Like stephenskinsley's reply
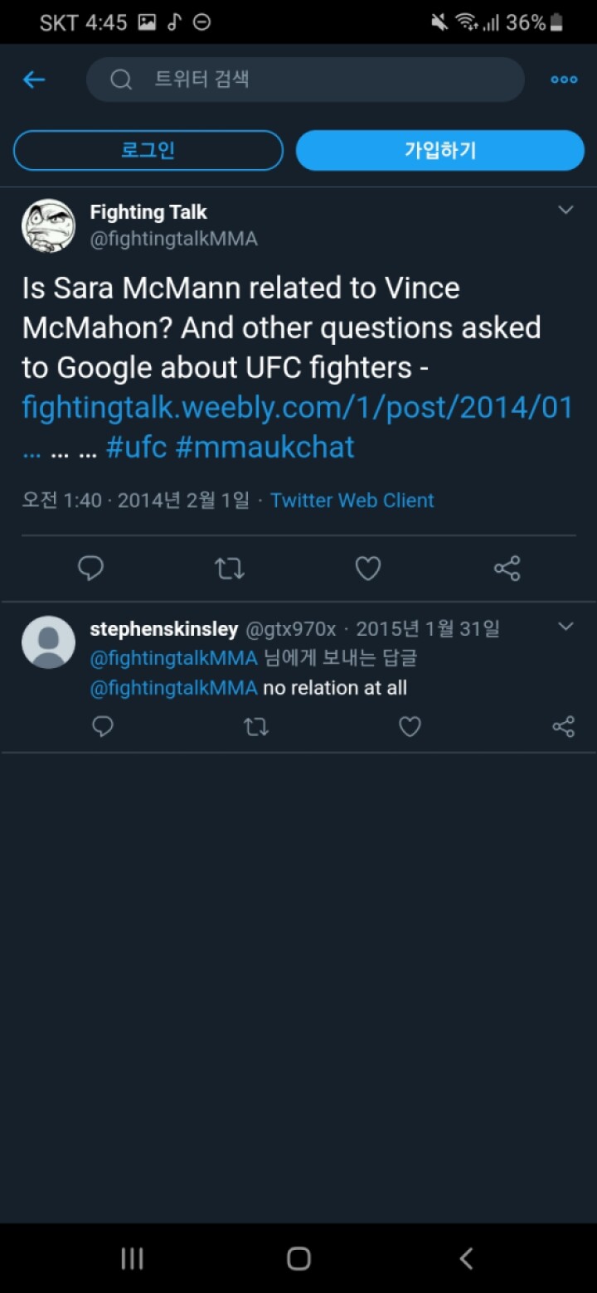Image resolution: width=597 pixels, height=1293 pixels. pos(410,726)
